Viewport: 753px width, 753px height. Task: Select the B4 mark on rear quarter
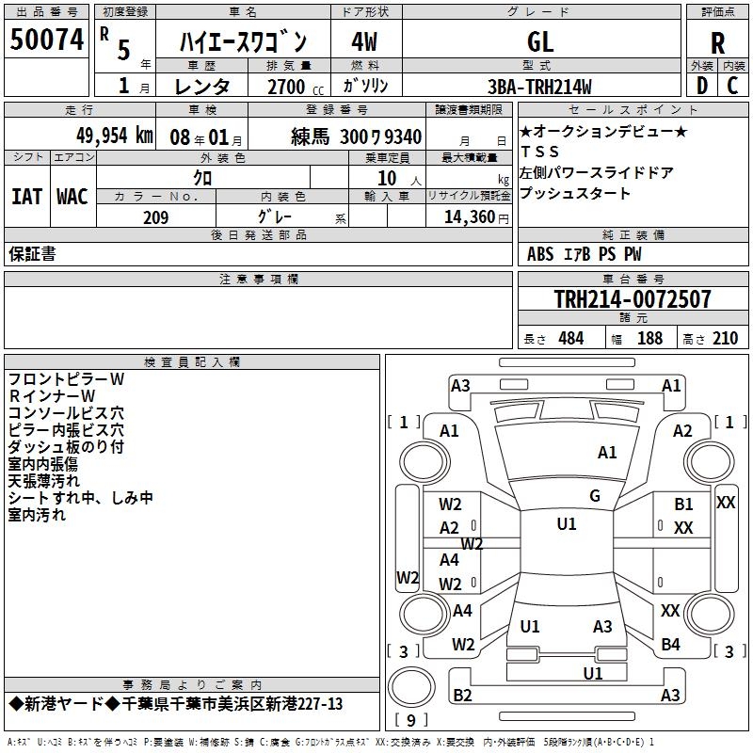(670, 645)
